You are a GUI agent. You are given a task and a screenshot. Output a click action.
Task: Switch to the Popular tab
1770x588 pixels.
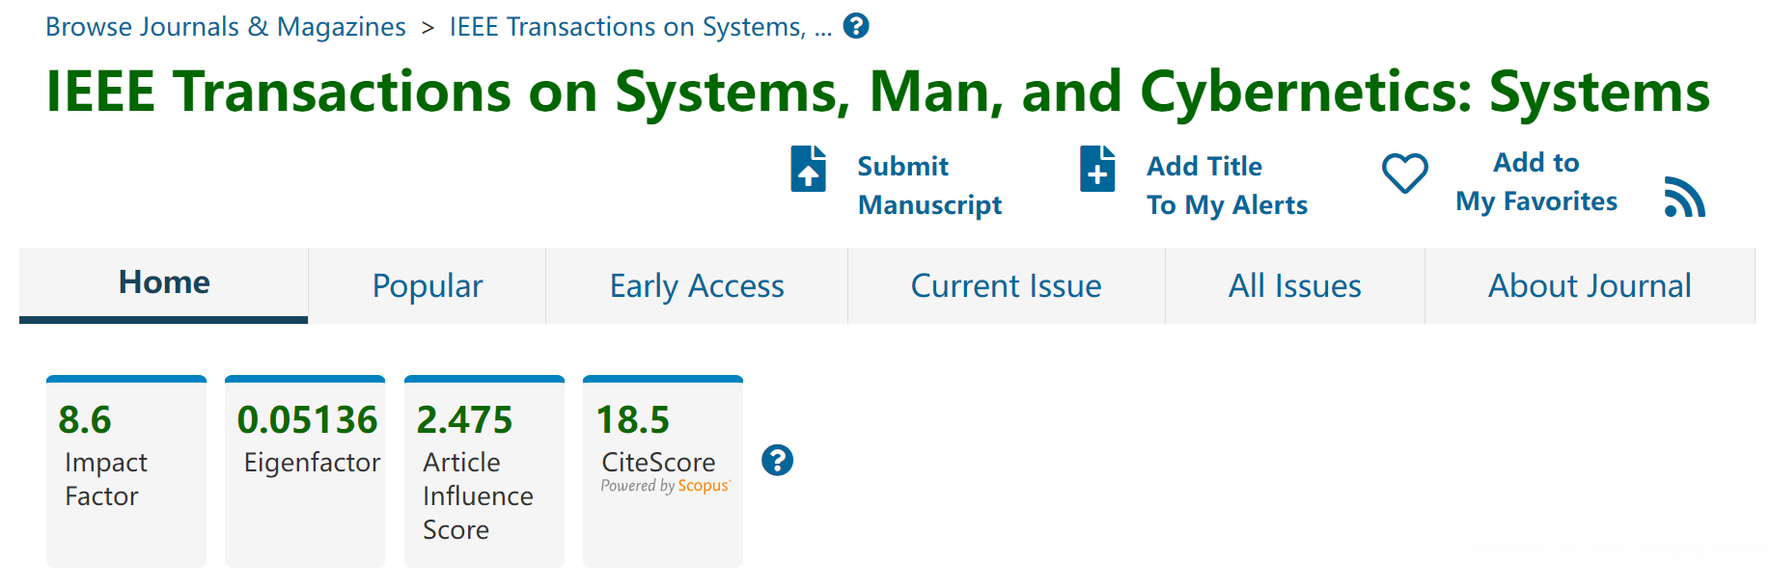coord(428,285)
